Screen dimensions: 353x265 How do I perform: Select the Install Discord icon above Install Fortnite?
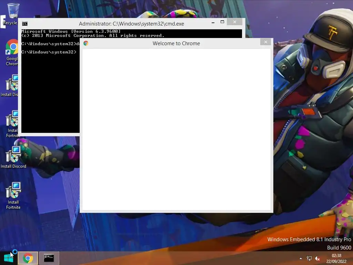click(9, 86)
